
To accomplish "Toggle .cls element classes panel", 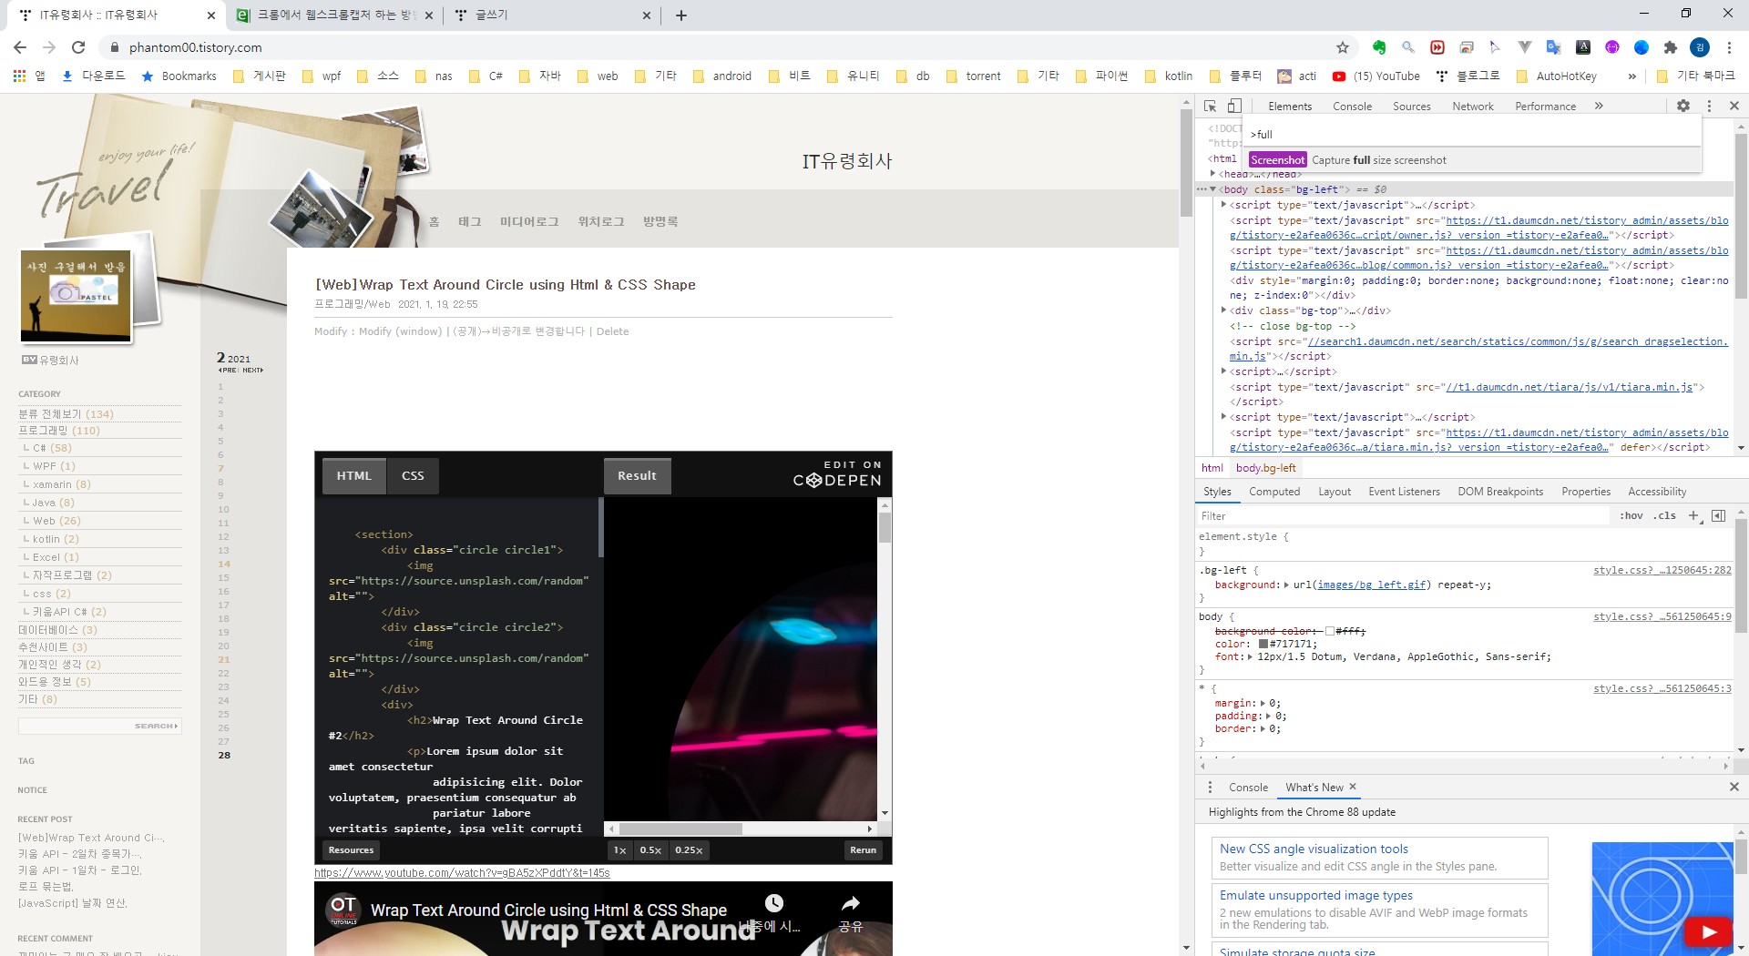I will click(x=1665, y=516).
